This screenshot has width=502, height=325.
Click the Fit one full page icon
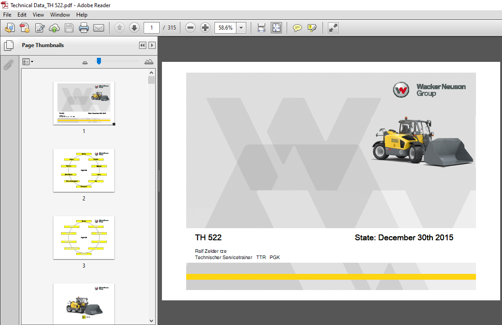point(276,28)
